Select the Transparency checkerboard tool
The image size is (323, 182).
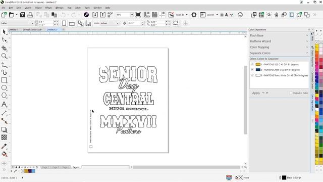(4, 137)
